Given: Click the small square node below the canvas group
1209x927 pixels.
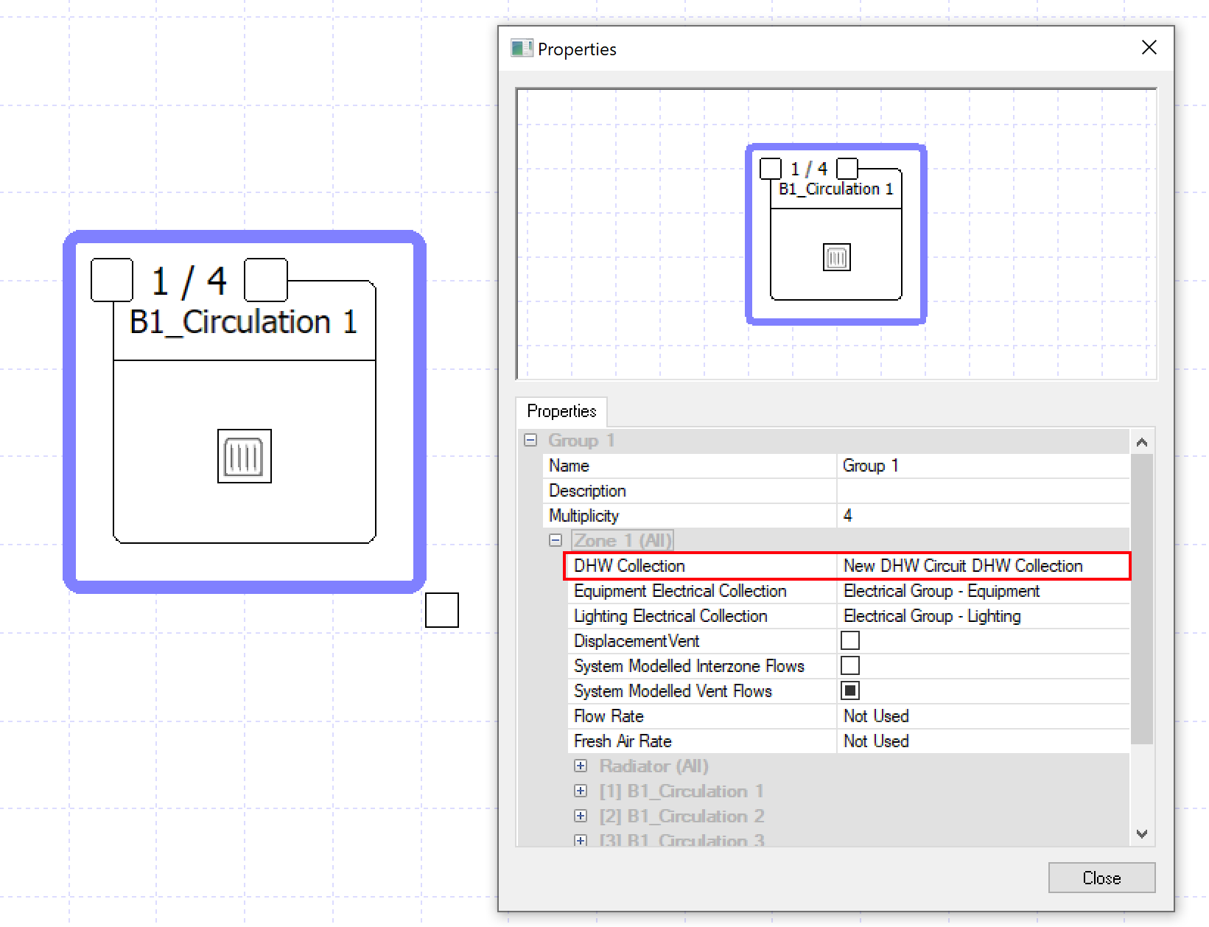Looking at the screenshot, I should click(442, 610).
